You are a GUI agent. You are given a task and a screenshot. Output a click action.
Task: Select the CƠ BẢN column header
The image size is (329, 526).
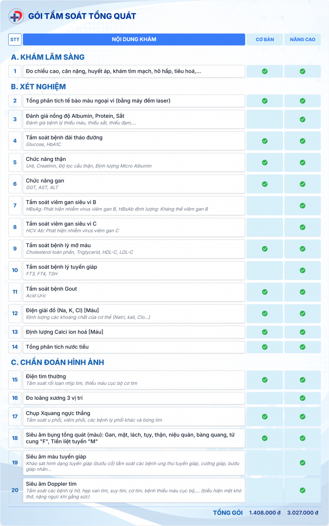[265, 39]
